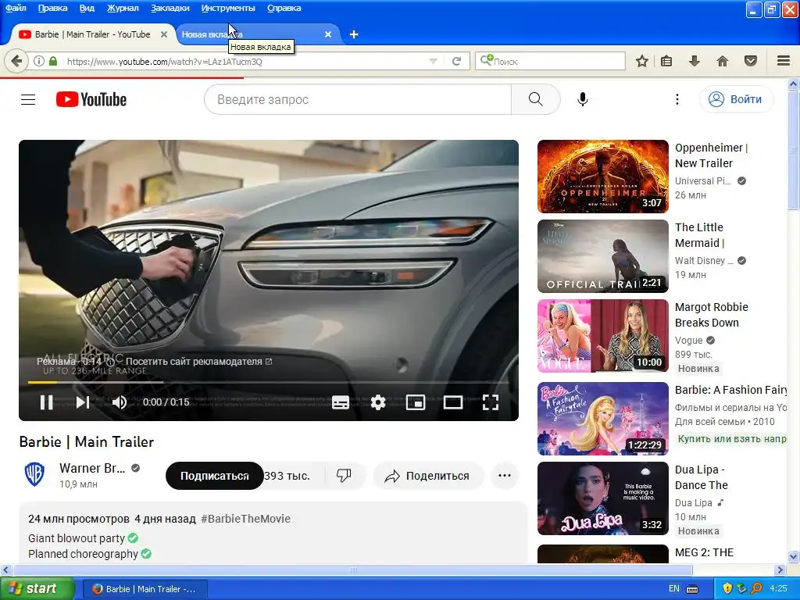The width and height of the screenshot is (800, 600).
Task: Open the downloads arrow icon
Action: pos(695,61)
